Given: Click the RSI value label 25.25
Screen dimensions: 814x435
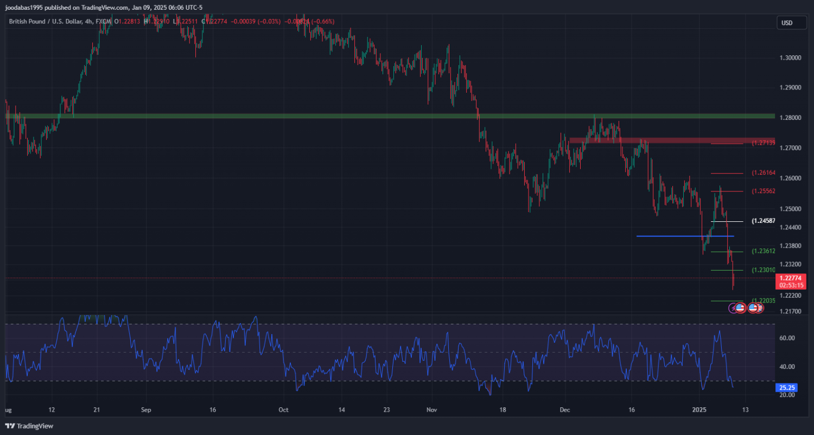Looking at the screenshot, I should click(x=787, y=388).
